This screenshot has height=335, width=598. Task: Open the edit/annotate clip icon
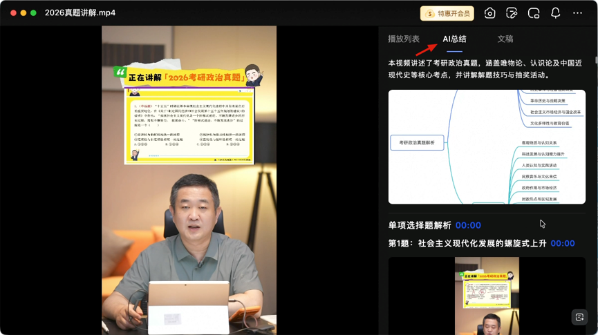pos(512,13)
